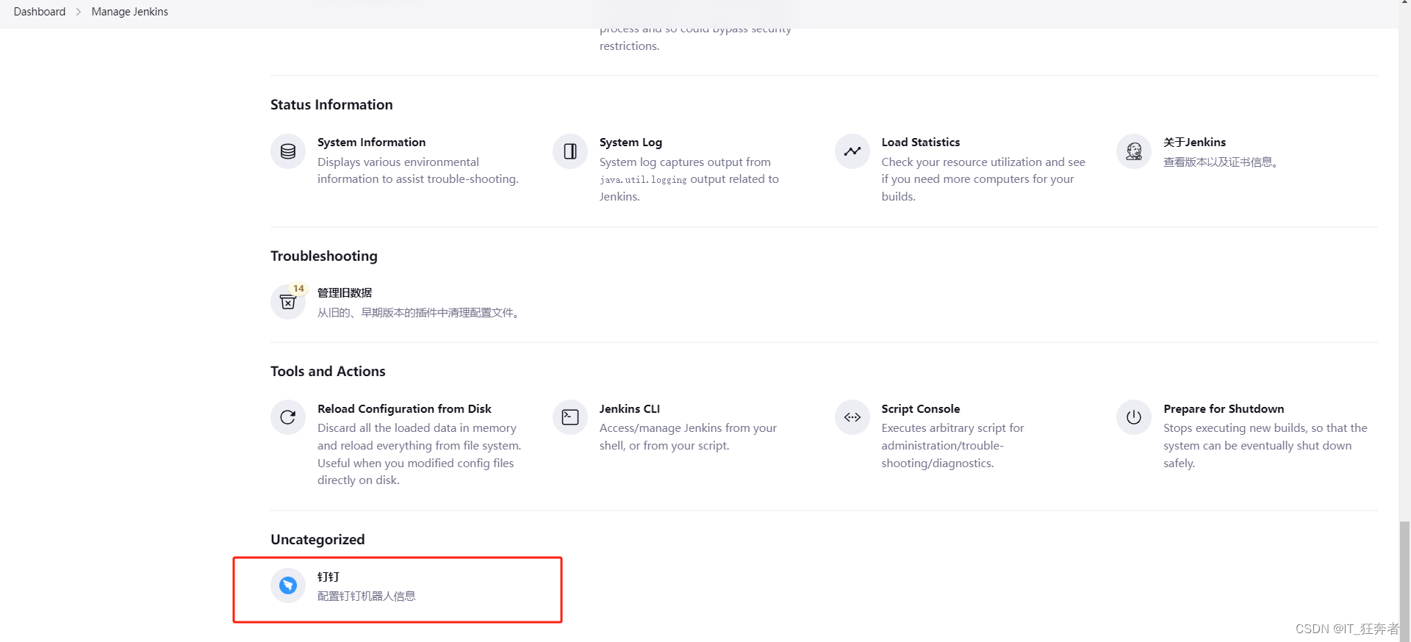Click the 14 badge on old data icon
This screenshot has height=642, width=1411.
(x=298, y=289)
